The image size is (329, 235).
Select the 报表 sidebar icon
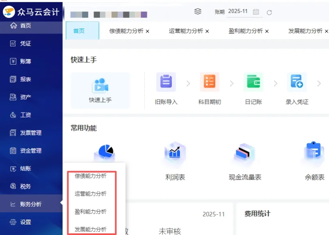tap(13, 79)
